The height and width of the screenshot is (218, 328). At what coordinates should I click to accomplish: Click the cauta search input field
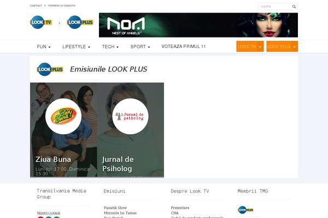pos(274,7)
